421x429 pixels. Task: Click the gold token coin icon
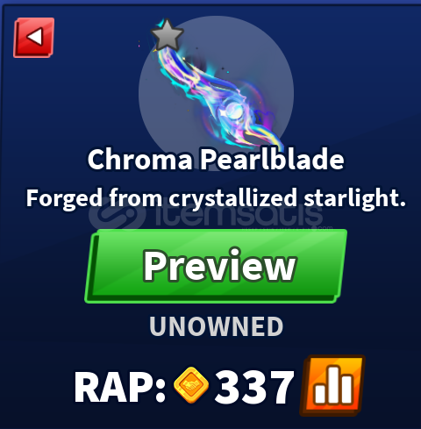click(191, 385)
